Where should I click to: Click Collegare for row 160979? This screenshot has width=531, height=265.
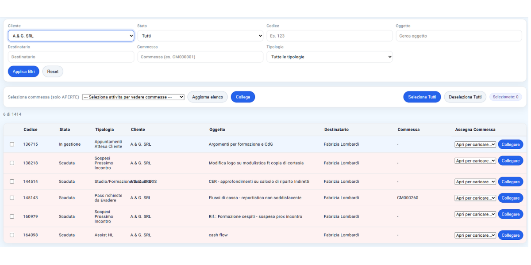[510, 214]
